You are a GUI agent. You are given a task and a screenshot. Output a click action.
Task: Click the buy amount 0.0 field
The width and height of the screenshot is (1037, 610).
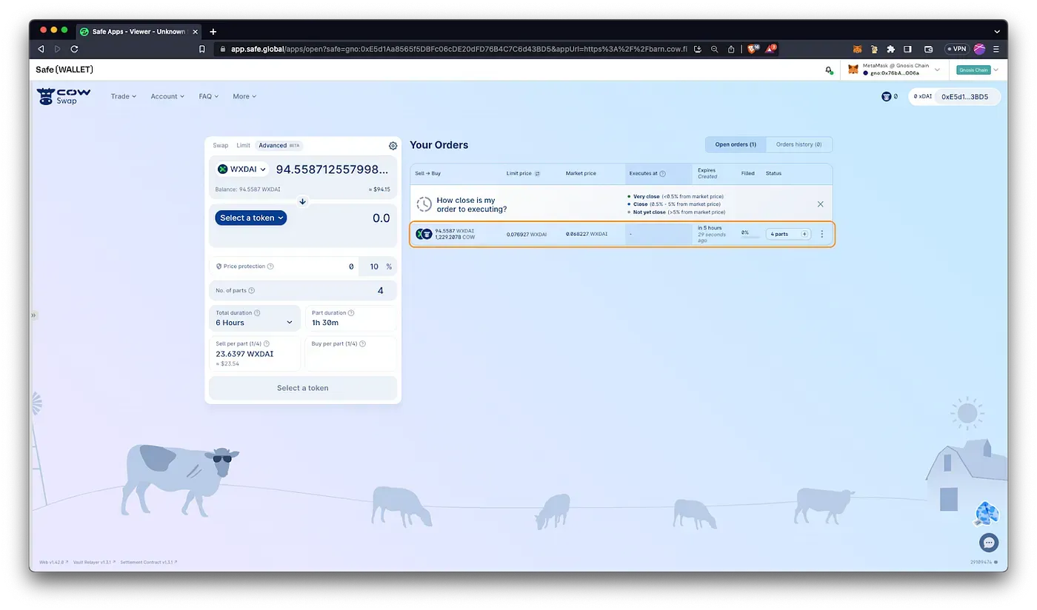pos(381,218)
